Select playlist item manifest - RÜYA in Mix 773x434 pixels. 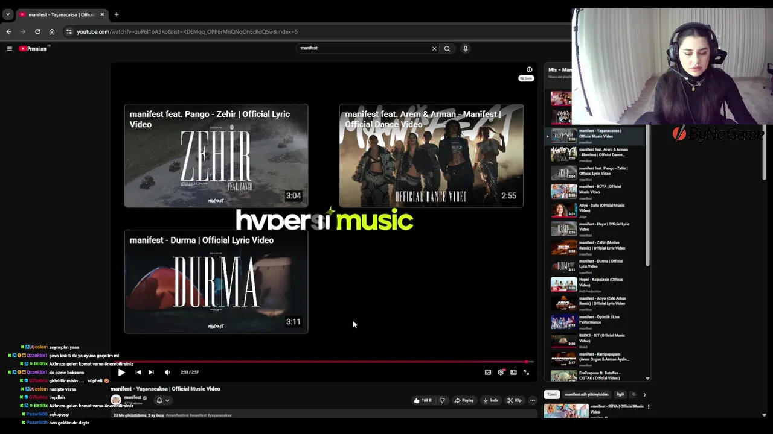pos(595,192)
